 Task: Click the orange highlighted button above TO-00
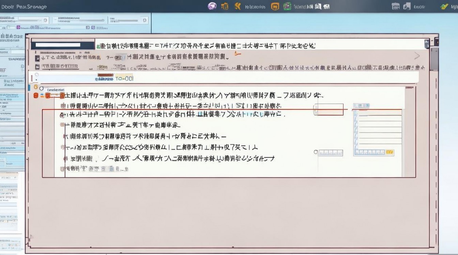[106, 75]
